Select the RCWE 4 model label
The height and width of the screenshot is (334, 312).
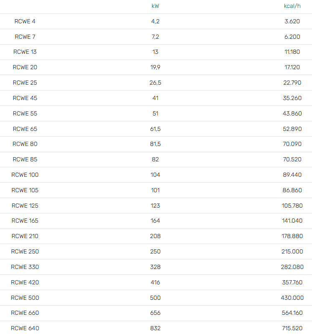click(x=25, y=21)
